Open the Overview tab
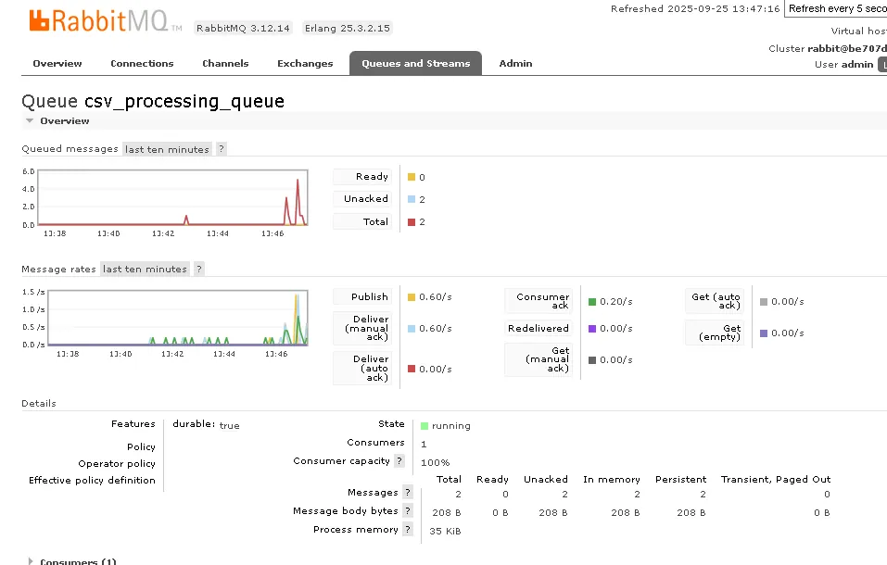887x565 pixels. pyautogui.click(x=57, y=63)
